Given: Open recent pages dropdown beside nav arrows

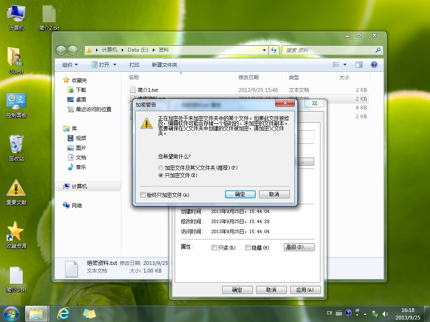Looking at the screenshot, I should pos(81,51).
